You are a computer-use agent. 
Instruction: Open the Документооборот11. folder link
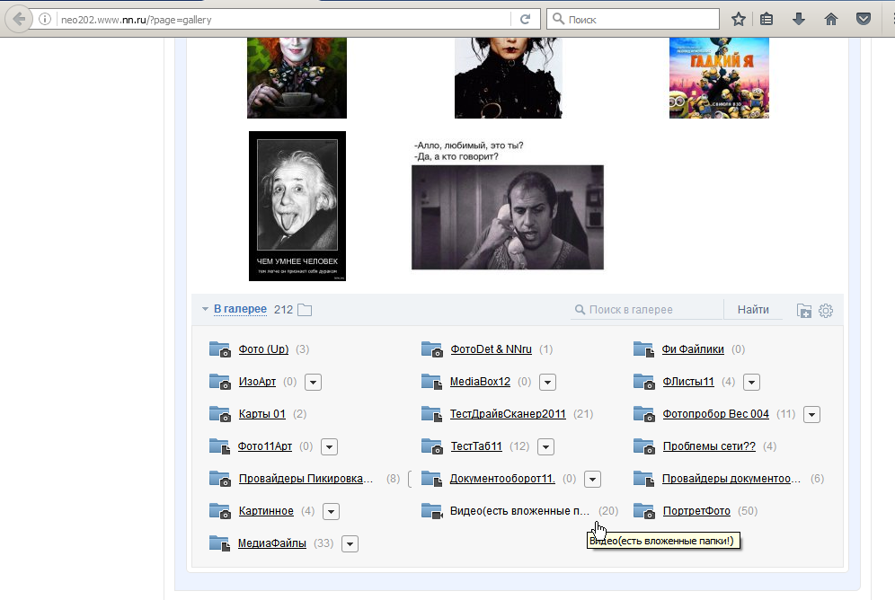pos(502,479)
